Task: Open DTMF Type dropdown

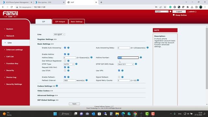Action: point(69,64)
